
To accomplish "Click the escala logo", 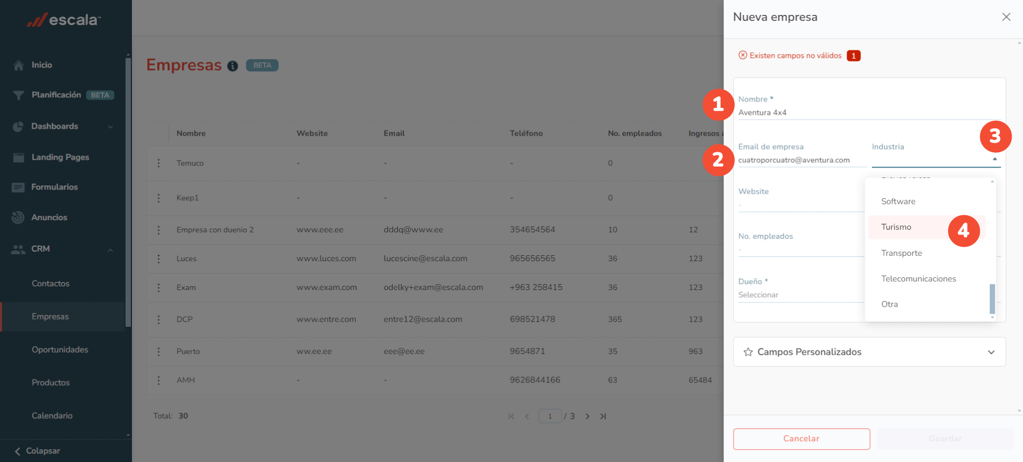I will 64,20.
